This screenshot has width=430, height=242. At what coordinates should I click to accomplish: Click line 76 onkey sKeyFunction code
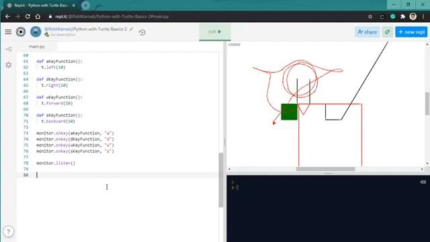pos(75,151)
